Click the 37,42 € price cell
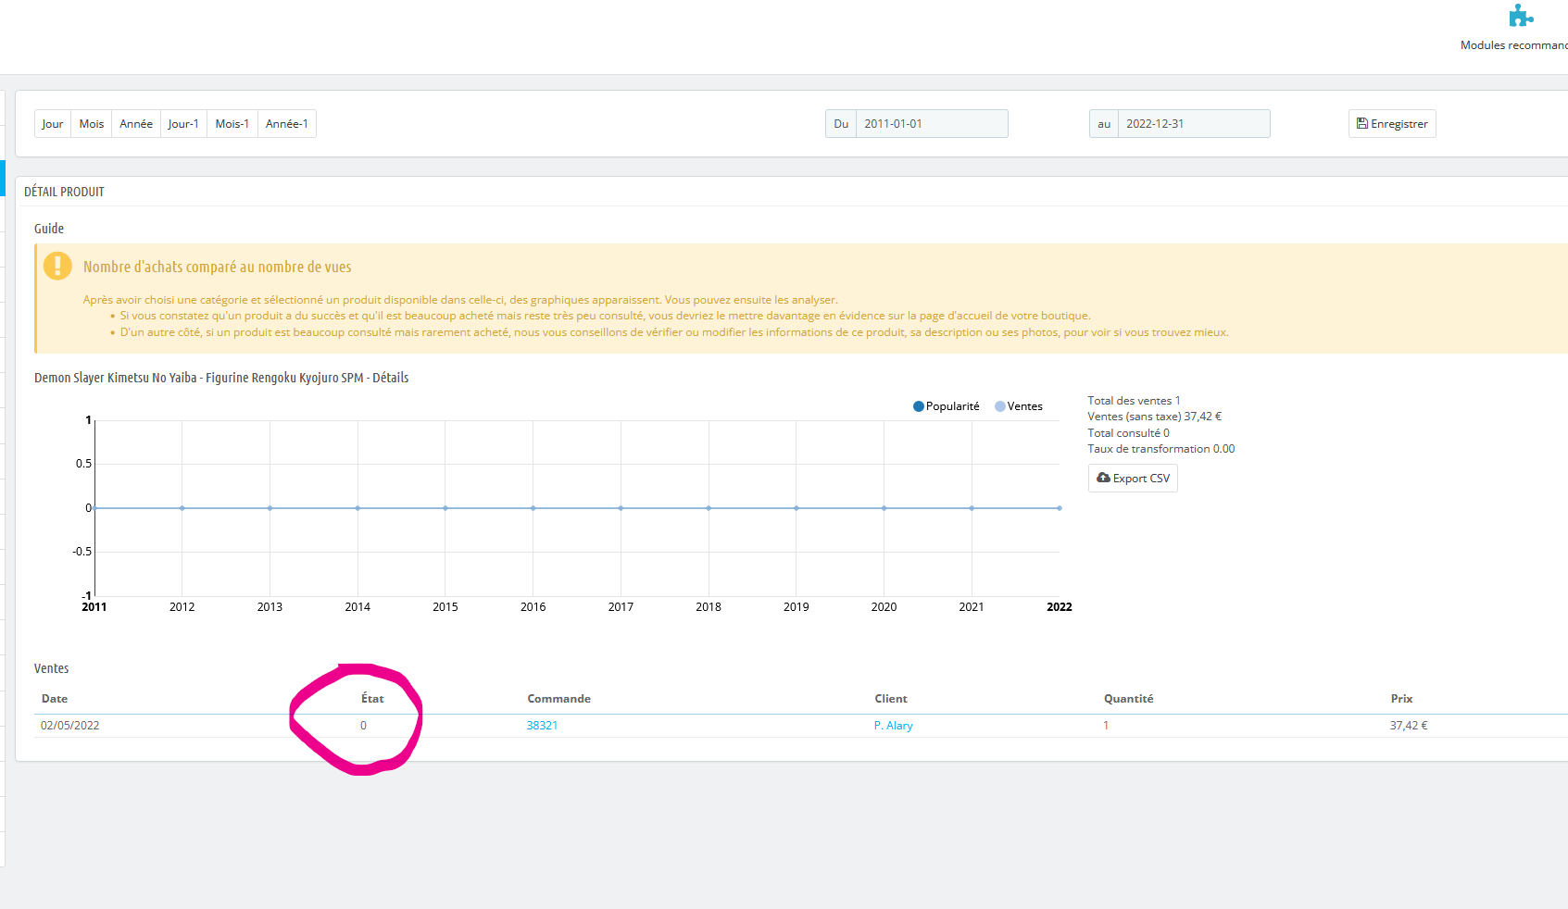 (x=1408, y=726)
